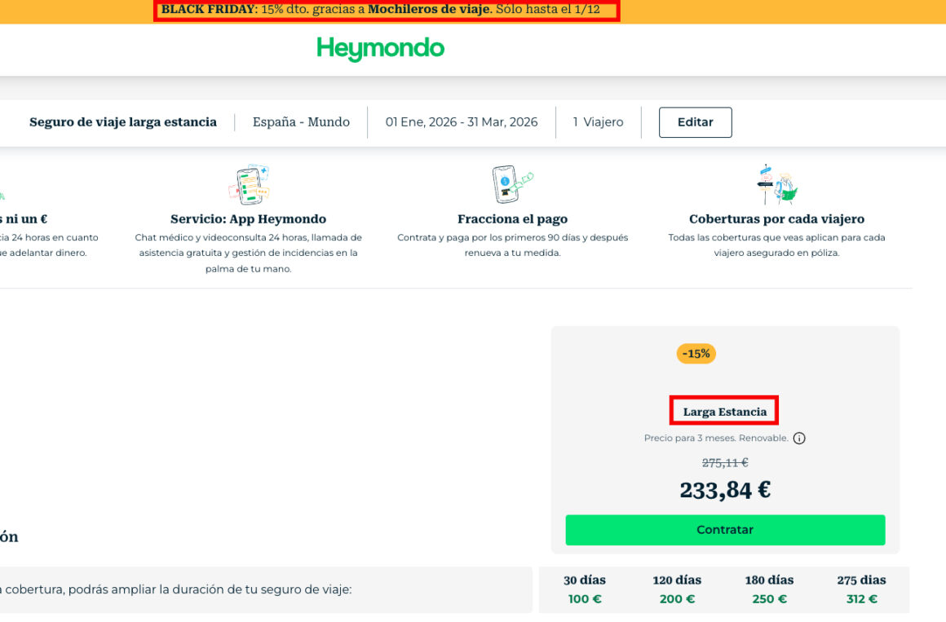
Task: Click the Fracciona el pago phone icon
Action: pos(512,184)
